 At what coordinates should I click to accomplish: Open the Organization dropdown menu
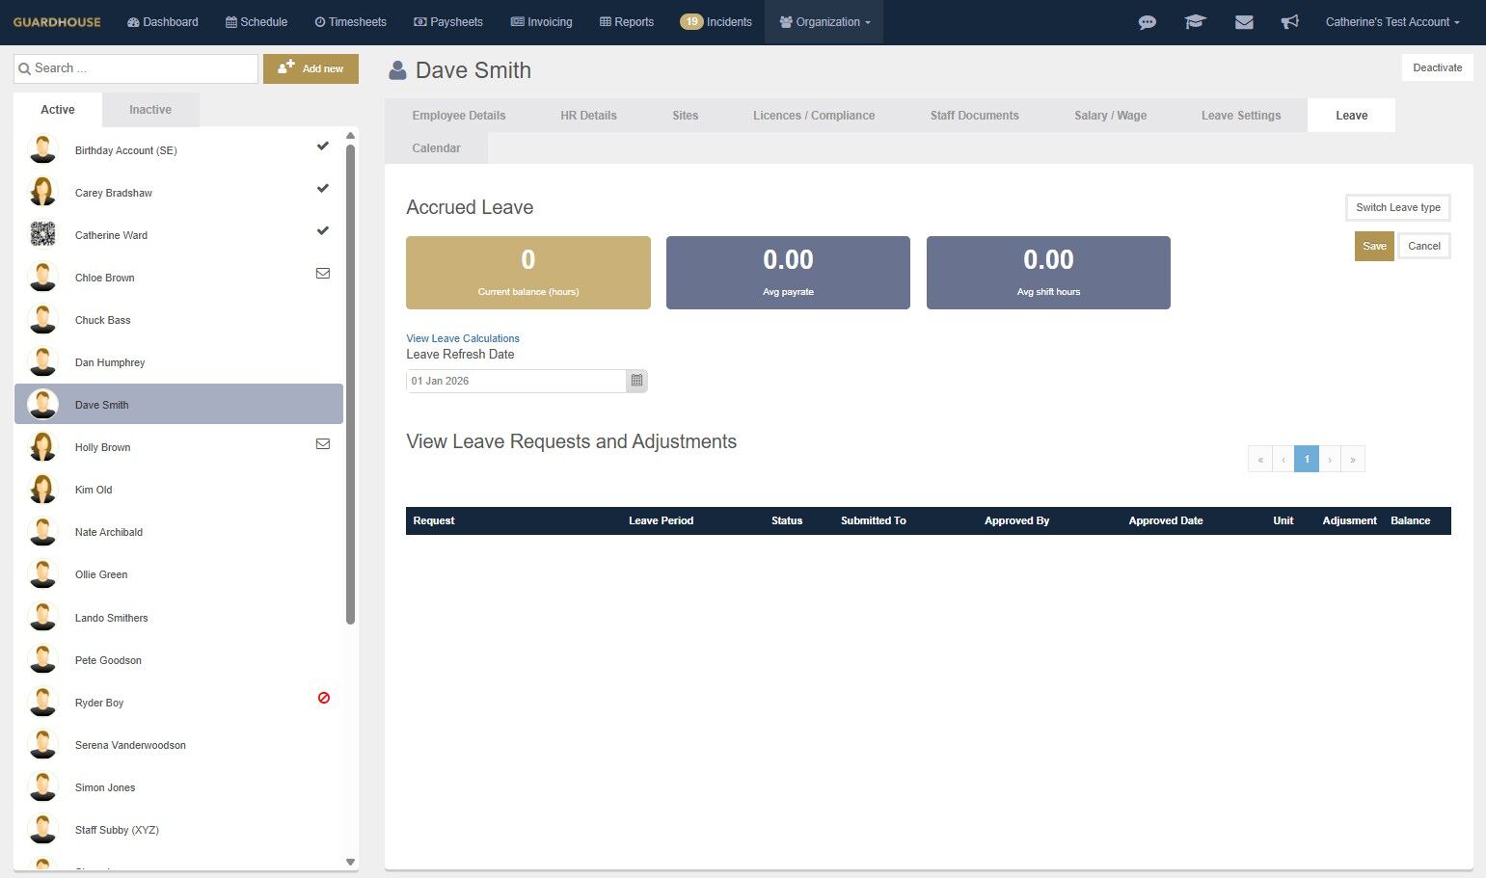[x=824, y=22]
